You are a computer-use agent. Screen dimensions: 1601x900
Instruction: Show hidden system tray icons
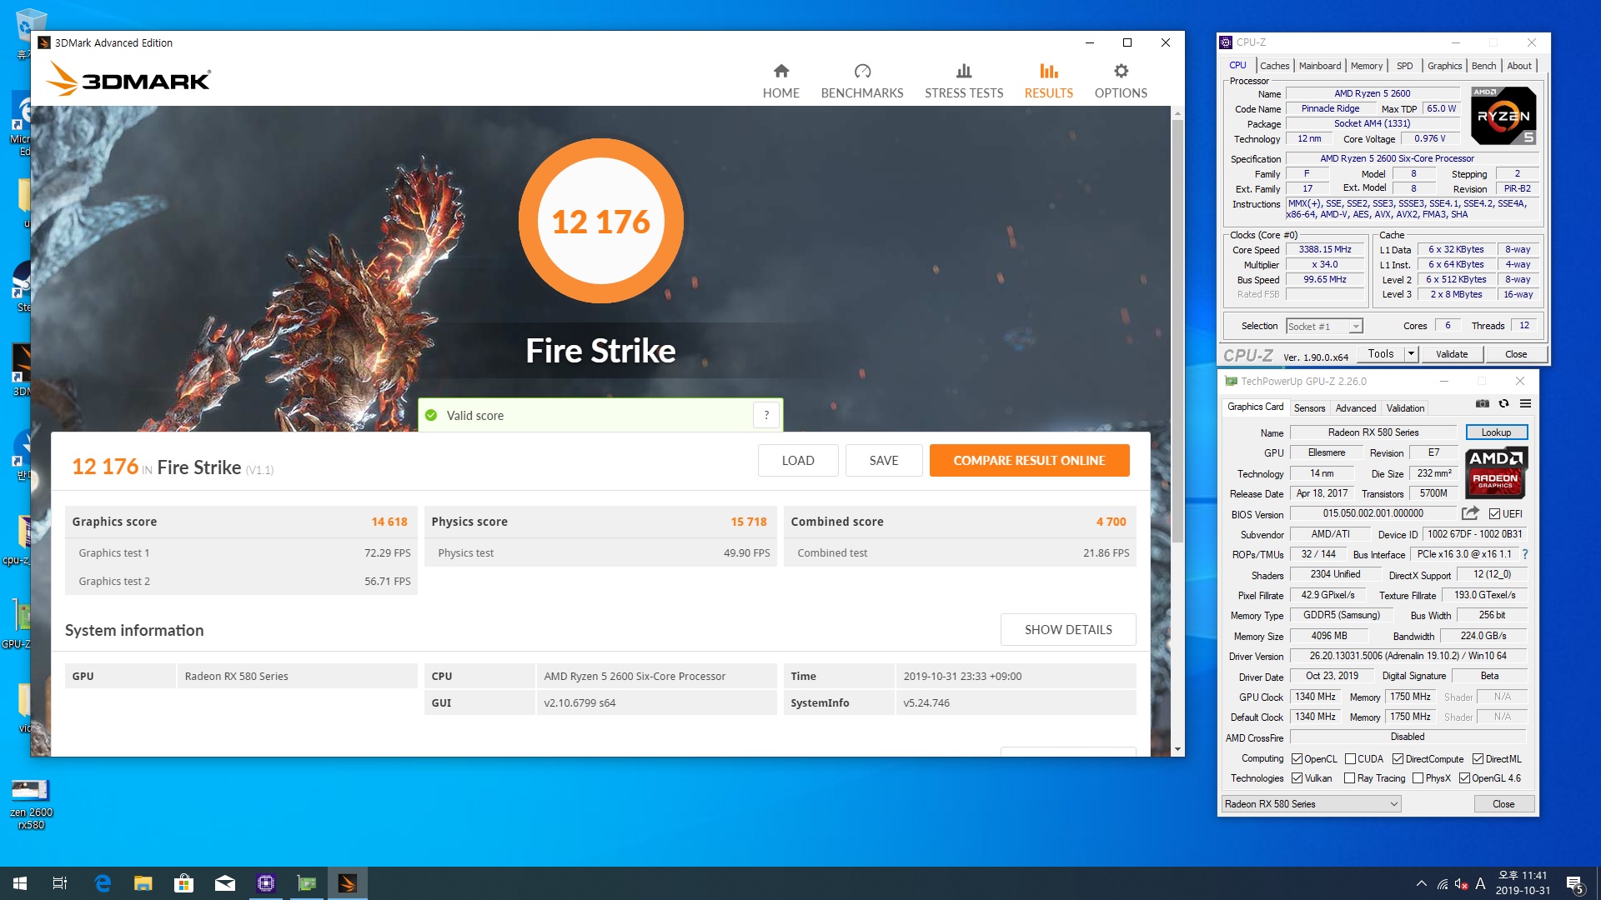pyautogui.click(x=1421, y=883)
